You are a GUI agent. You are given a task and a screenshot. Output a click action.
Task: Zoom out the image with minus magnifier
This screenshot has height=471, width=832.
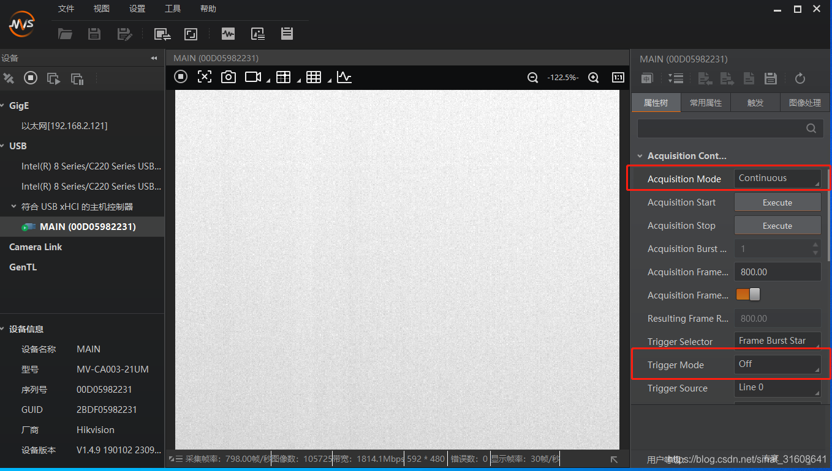pyautogui.click(x=533, y=78)
